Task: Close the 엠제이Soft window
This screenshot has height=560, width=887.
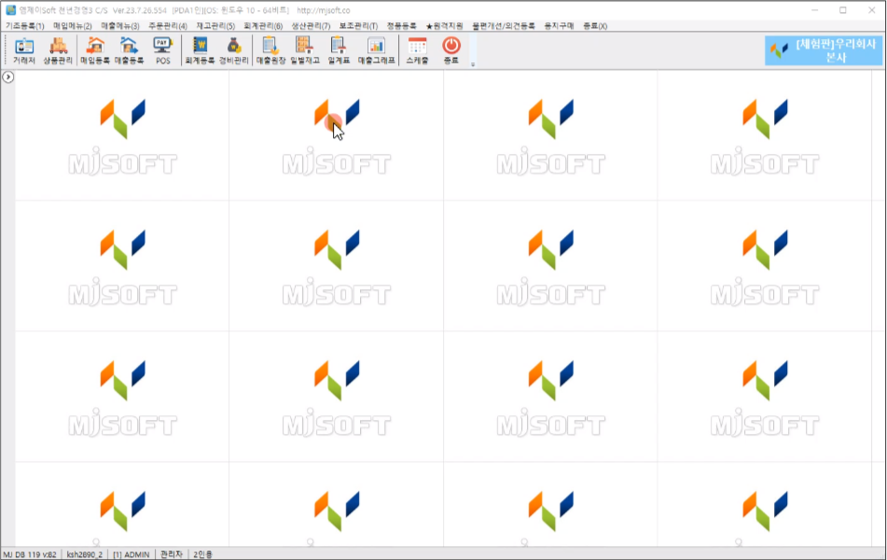Action: 872,10
